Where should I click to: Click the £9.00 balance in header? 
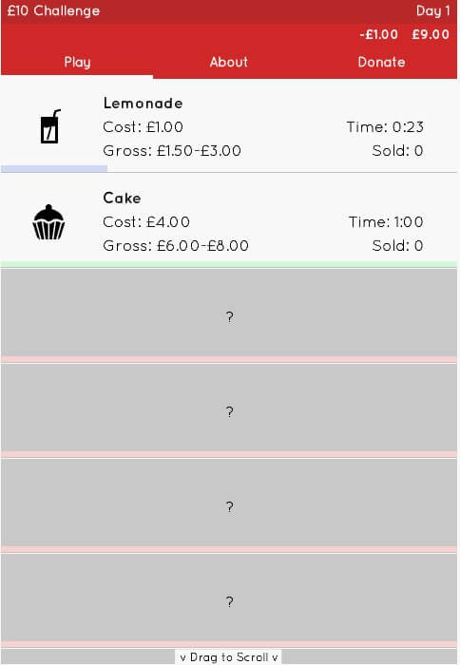431,34
